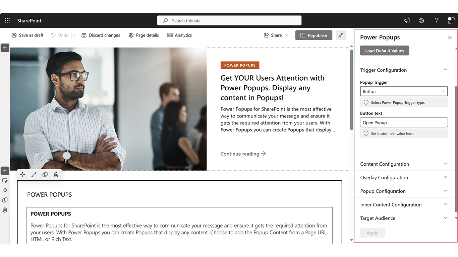
Task: Open the SharePoint app launcher grid
Action: click(x=7, y=20)
